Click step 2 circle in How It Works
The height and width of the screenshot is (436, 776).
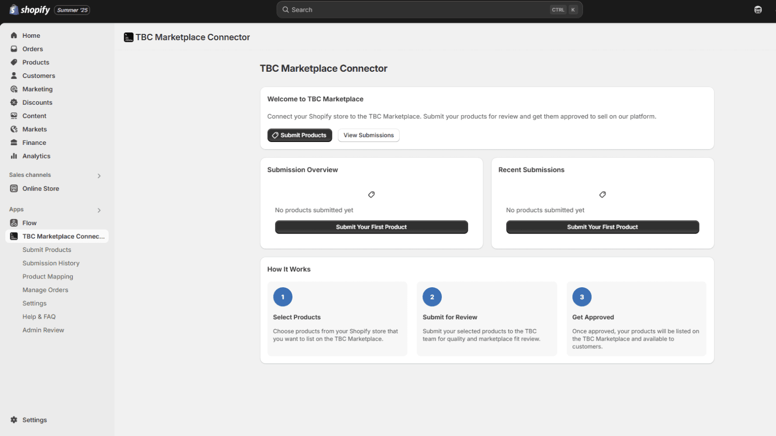click(432, 297)
